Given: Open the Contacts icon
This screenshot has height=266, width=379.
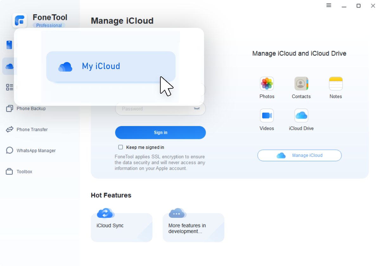Looking at the screenshot, I should (x=301, y=84).
